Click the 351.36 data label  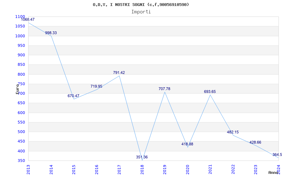point(142,157)
